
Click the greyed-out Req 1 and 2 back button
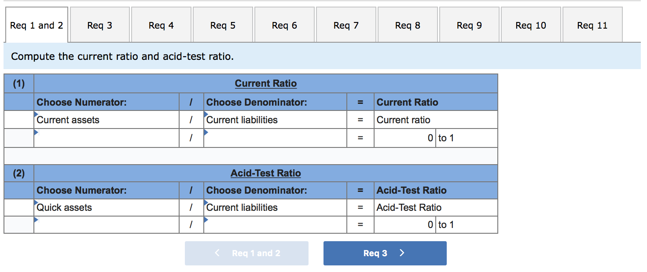(246, 253)
